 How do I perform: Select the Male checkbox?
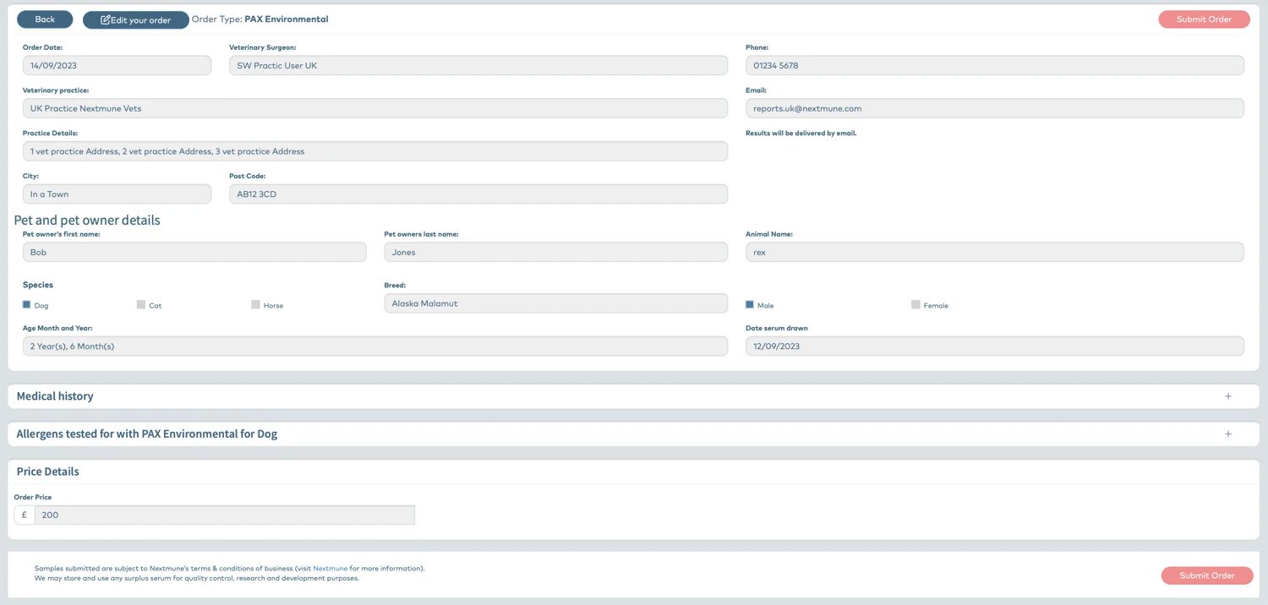point(750,304)
